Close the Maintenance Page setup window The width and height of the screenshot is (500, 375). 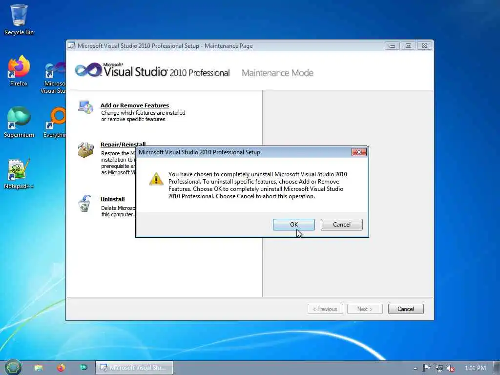point(424,46)
